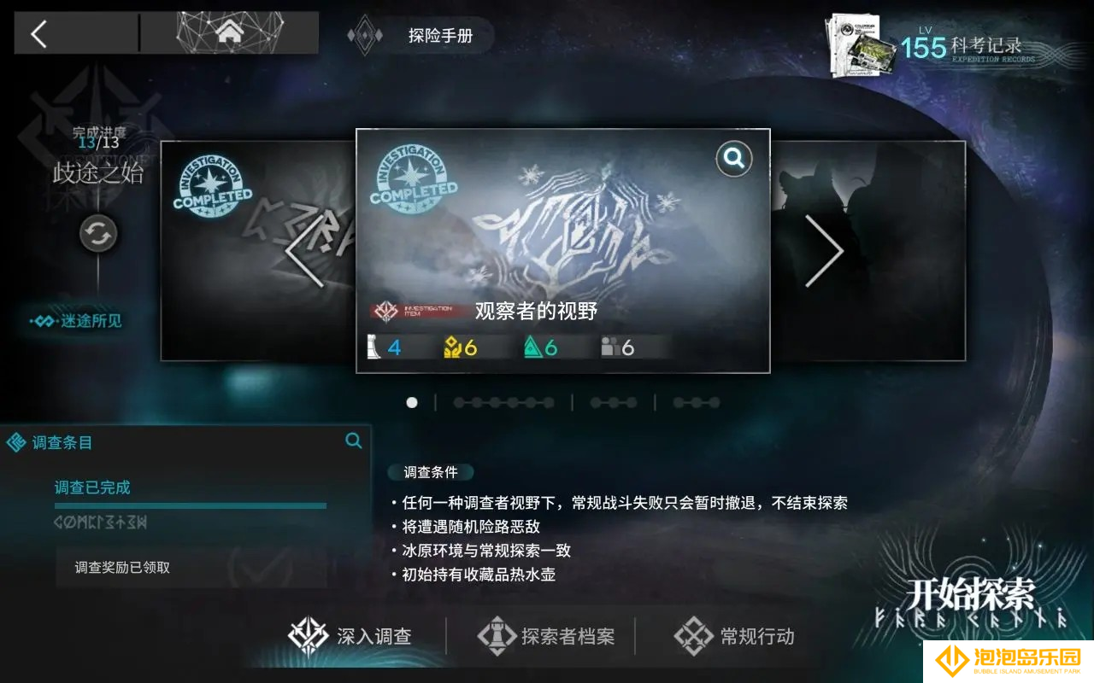Switch to the 探索者档案 tab
This screenshot has width=1094, height=683.
[x=545, y=636]
